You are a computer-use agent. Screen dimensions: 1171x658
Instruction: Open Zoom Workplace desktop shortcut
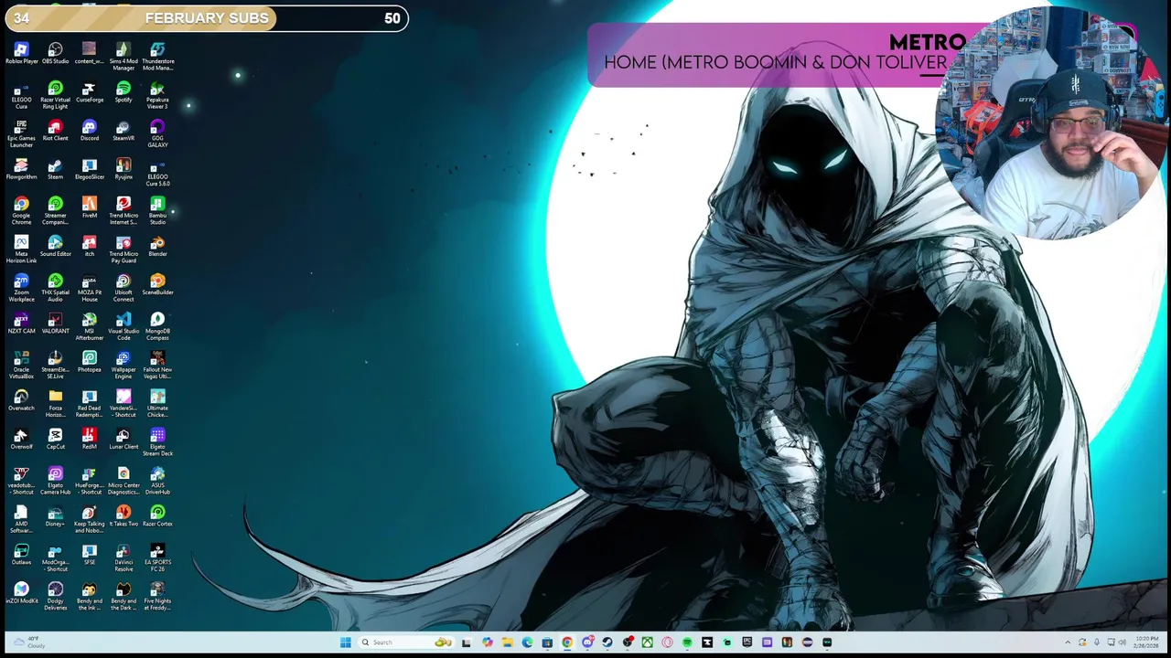(21, 288)
